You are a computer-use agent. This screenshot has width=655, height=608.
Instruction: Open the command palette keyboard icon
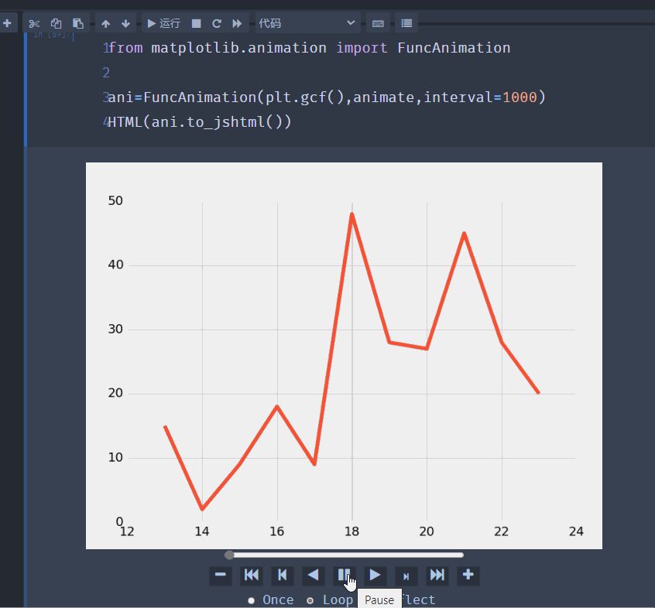378,23
